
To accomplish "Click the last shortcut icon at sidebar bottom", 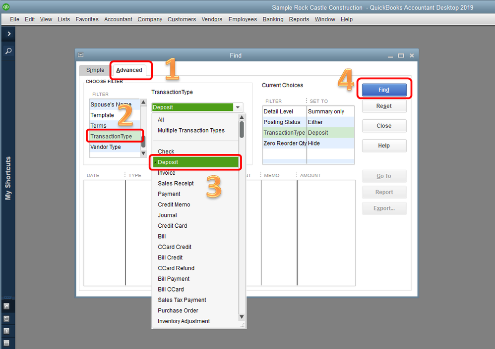I will coord(6,343).
